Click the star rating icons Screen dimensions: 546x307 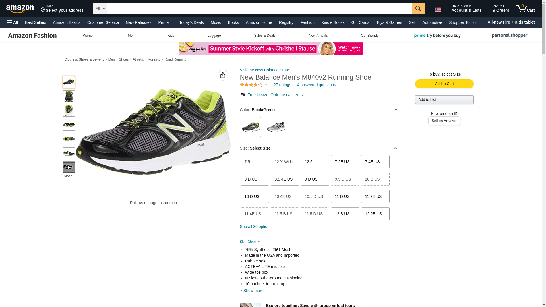(251, 85)
